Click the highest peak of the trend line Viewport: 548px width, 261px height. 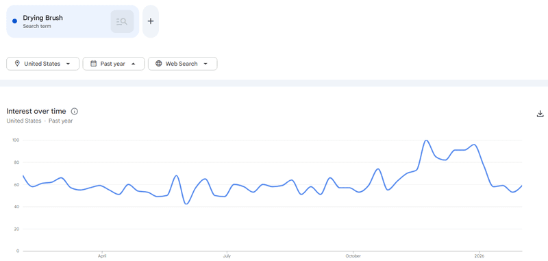click(426, 140)
